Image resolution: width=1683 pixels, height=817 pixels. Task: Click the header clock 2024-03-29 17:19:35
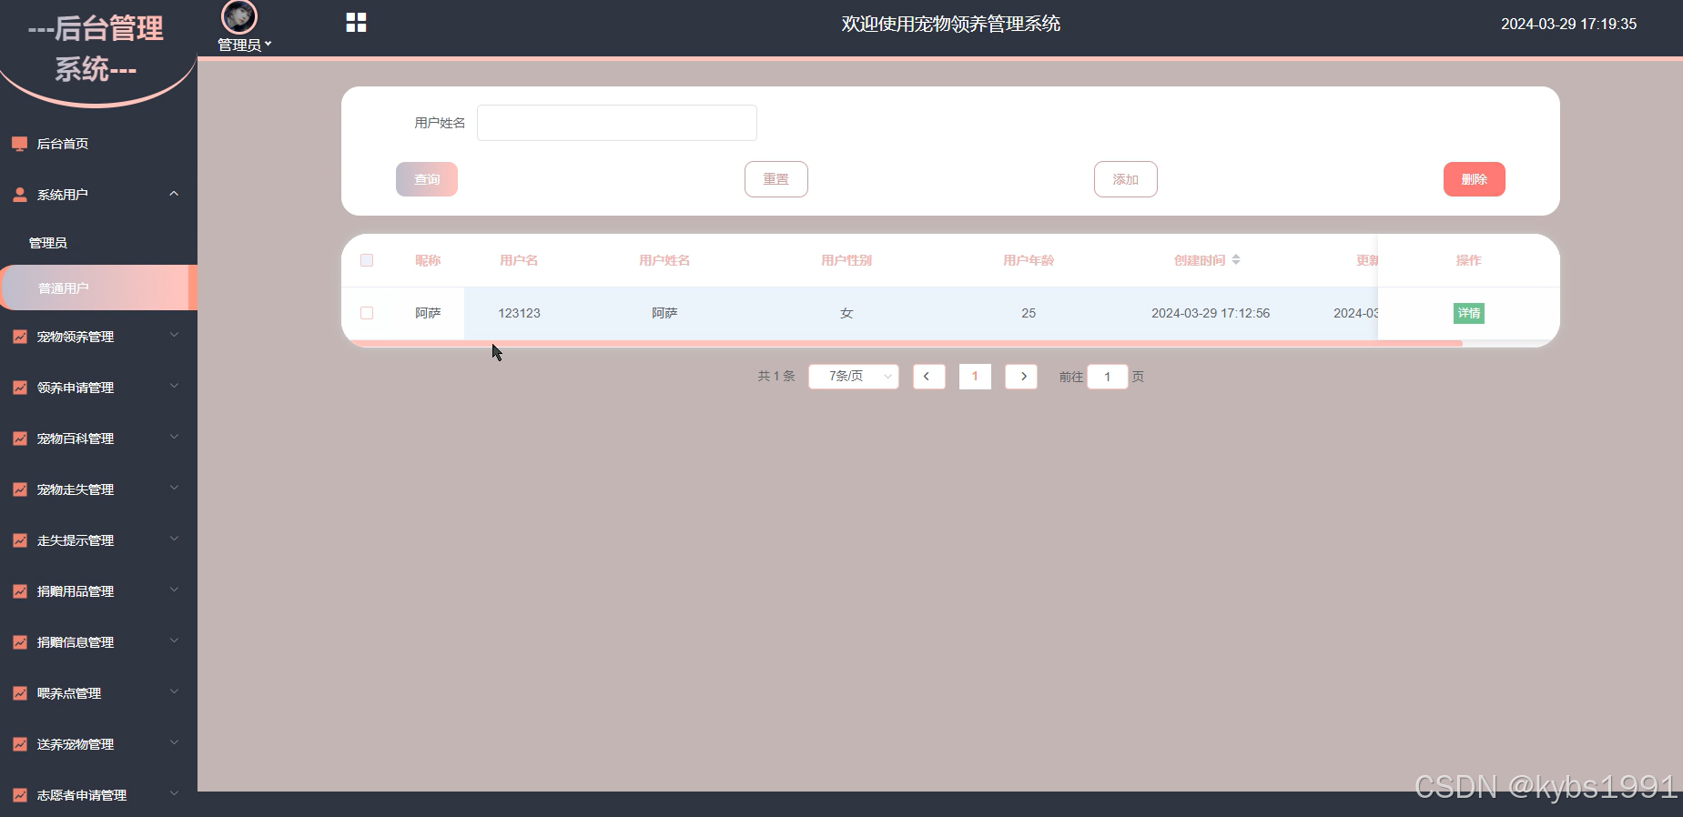[x=1569, y=24]
